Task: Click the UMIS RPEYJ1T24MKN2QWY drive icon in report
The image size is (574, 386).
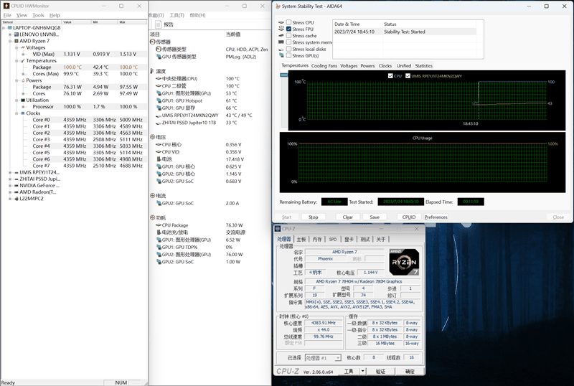Action: click(x=159, y=115)
